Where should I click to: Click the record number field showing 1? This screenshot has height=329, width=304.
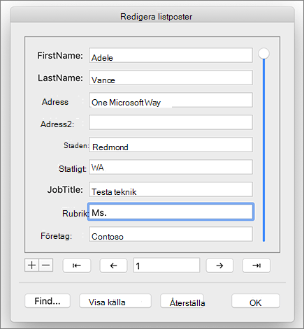[x=166, y=265]
